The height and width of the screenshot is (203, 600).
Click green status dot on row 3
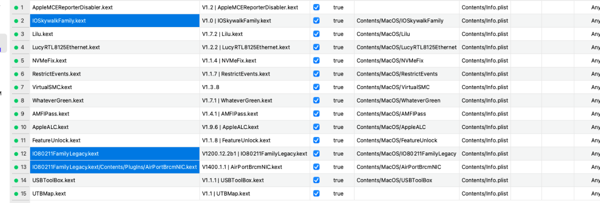pos(16,34)
